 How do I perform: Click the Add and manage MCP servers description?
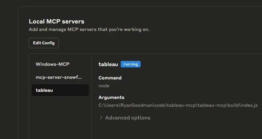[x=89, y=30]
